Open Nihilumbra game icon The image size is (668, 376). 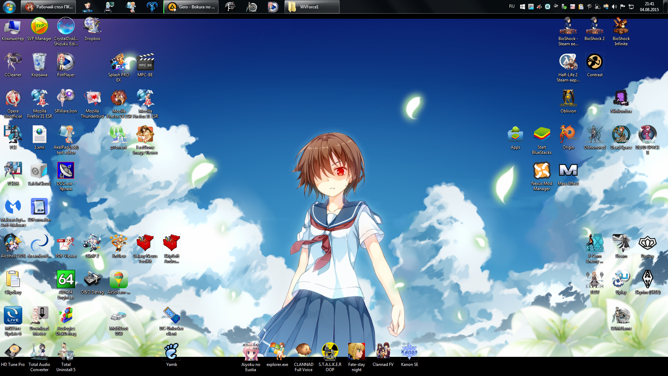point(621,102)
